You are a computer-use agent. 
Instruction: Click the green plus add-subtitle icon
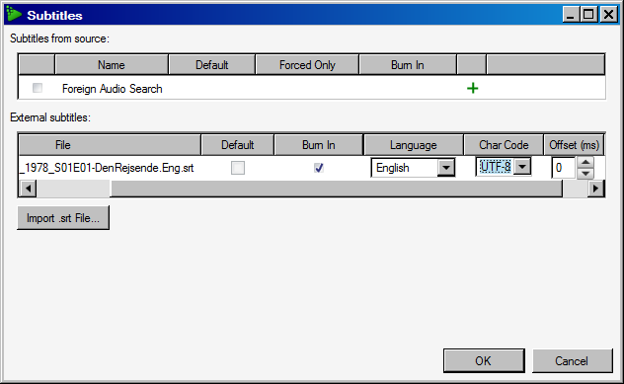[x=472, y=88]
